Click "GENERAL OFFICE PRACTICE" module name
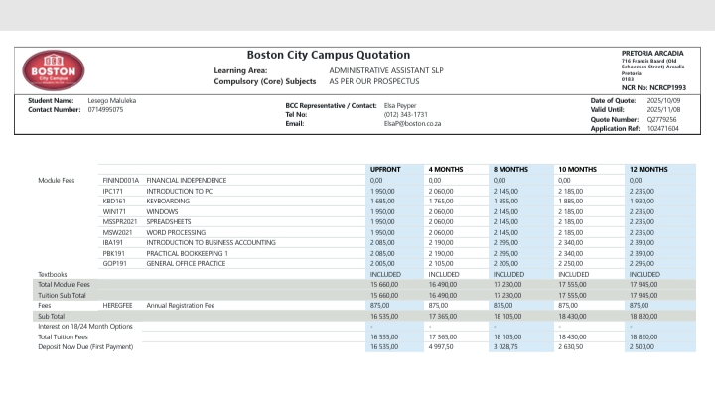The image size is (715, 403). 186,264
